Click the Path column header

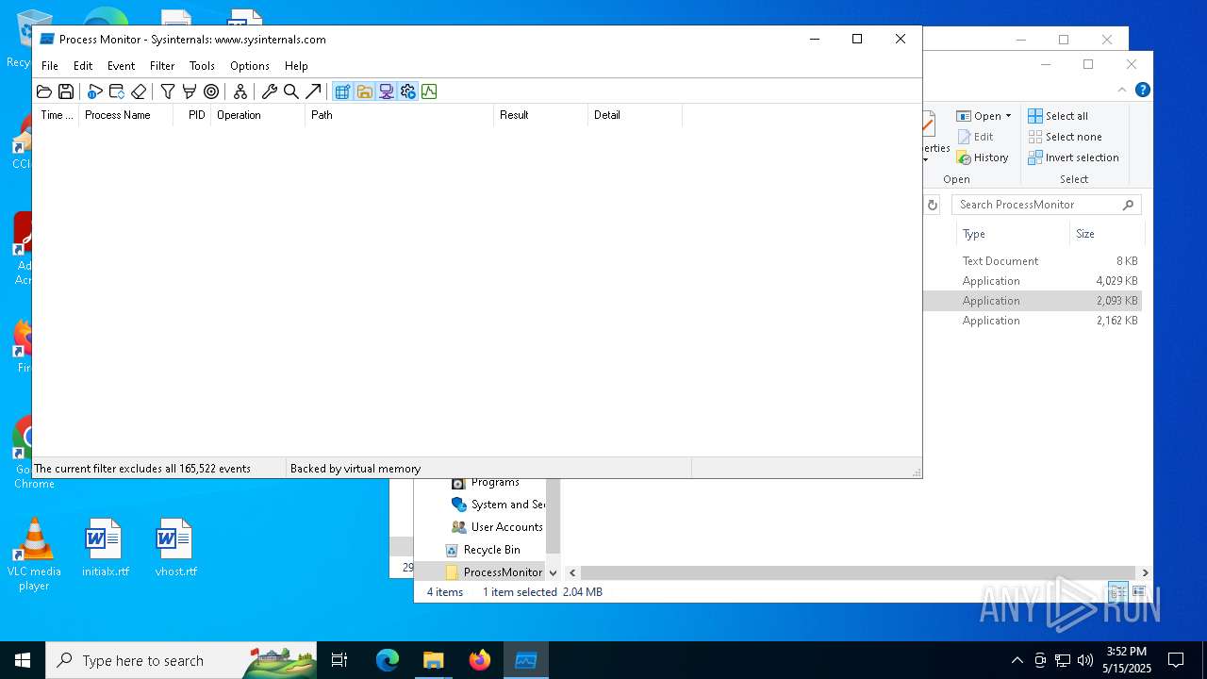399,115
